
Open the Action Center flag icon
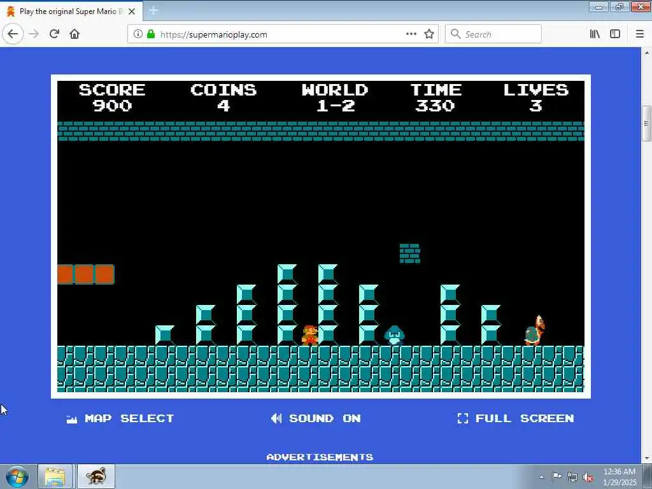(x=556, y=476)
